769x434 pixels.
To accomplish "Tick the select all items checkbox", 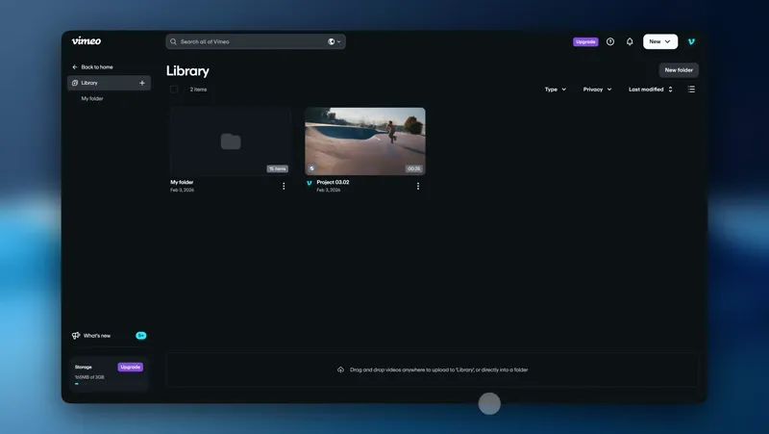I will (174, 89).
